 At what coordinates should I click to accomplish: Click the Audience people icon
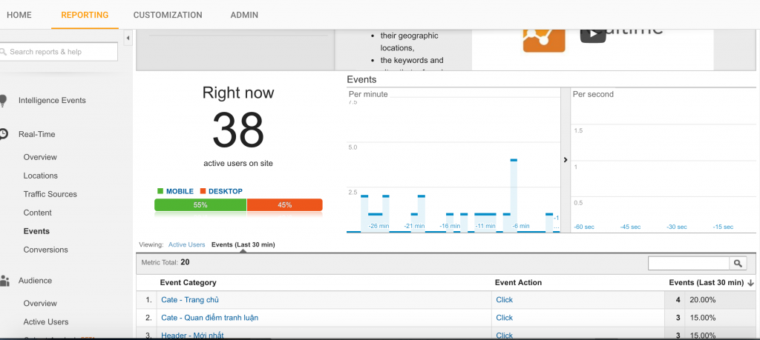coord(4,281)
